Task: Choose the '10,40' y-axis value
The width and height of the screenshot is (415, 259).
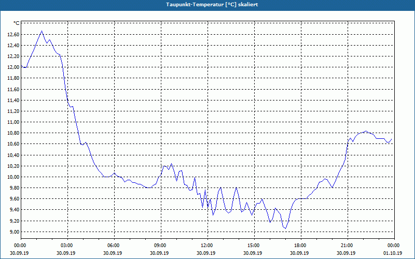Action: (13, 155)
